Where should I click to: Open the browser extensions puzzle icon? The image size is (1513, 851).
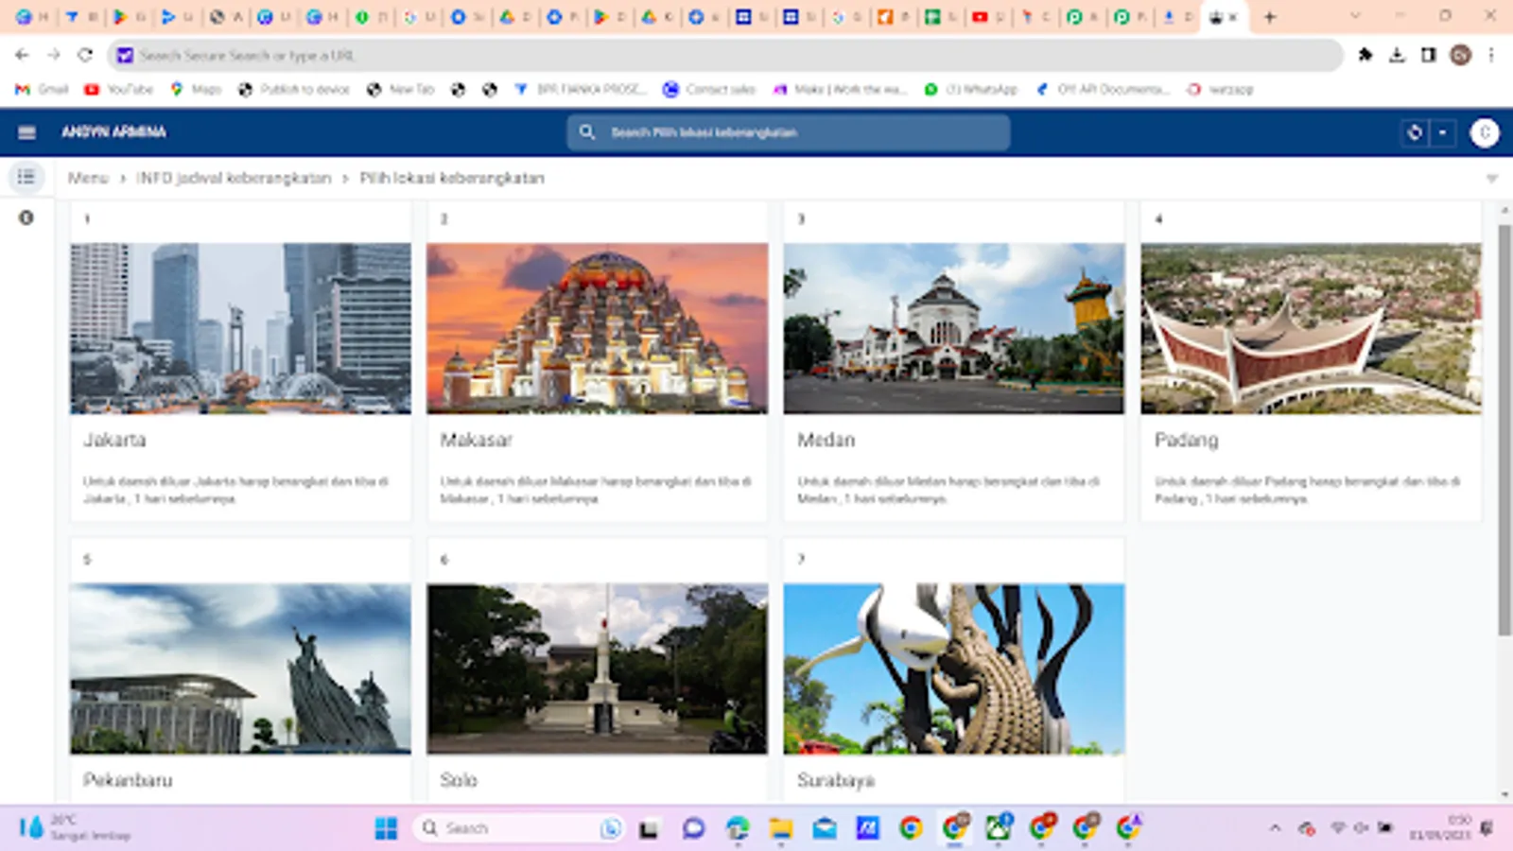coord(1365,55)
